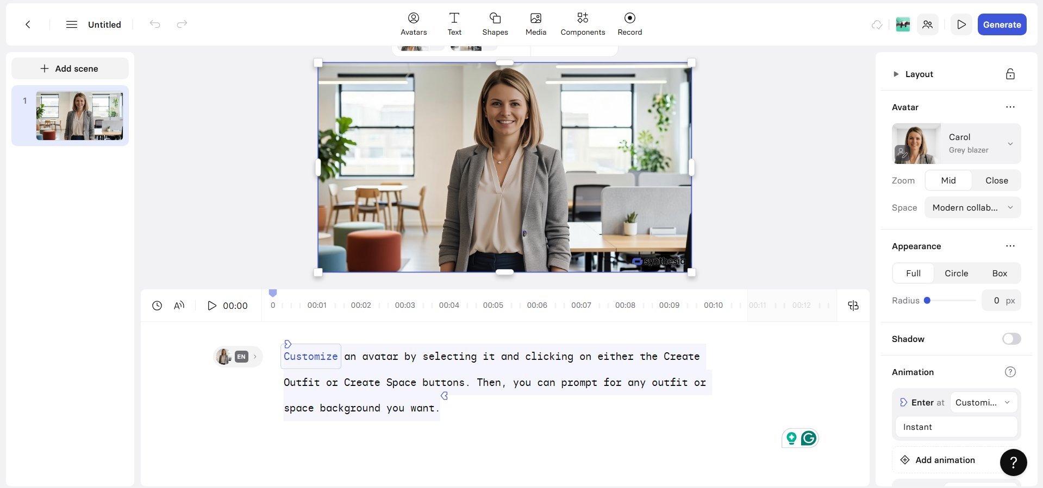The image size is (1043, 488).
Task: Click the 00:05 mark on timeline
Action: [493, 305]
